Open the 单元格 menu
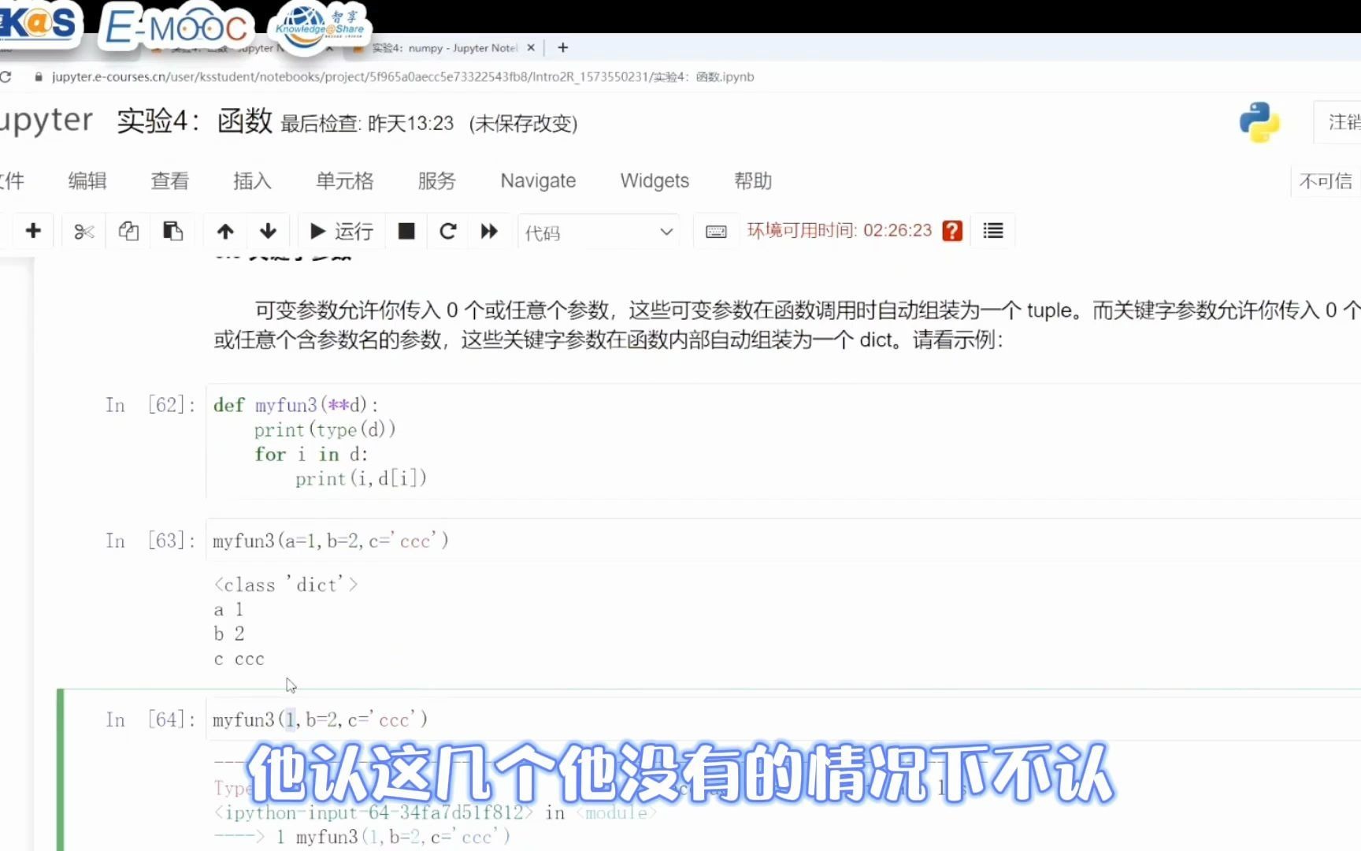1361x851 pixels. point(345,180)
